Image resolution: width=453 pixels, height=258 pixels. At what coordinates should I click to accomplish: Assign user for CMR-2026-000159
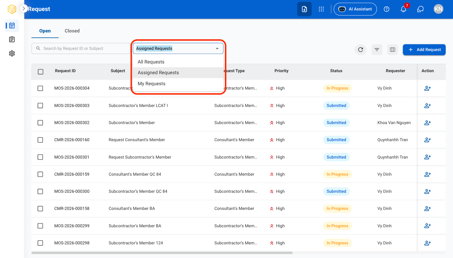427,174
